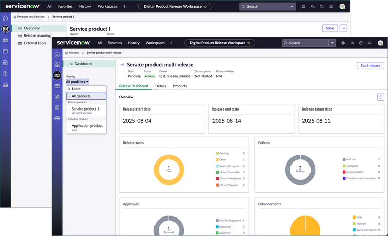This screenshot has width=388, height=236.
Task: Select the highlighted releases icon in front sidebar
Action: (57, 76)
